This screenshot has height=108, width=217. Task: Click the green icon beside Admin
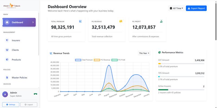click(x=35, y=94)
